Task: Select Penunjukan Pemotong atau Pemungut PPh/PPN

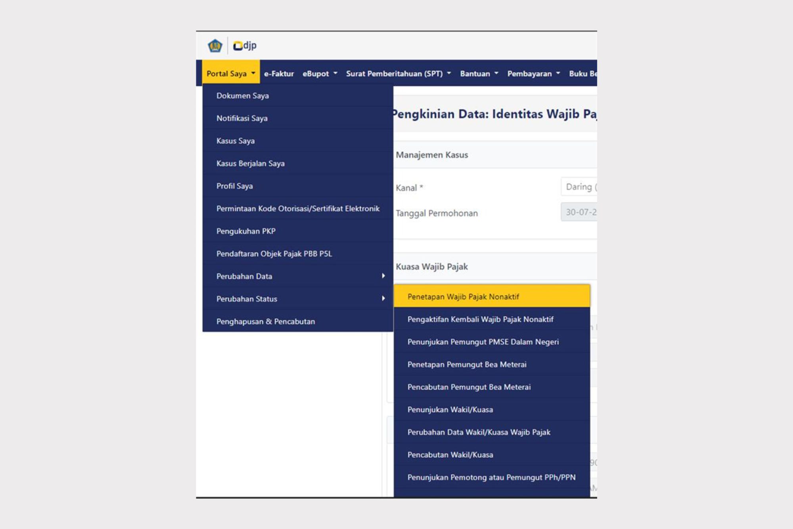Action: [x=492, y=477]
